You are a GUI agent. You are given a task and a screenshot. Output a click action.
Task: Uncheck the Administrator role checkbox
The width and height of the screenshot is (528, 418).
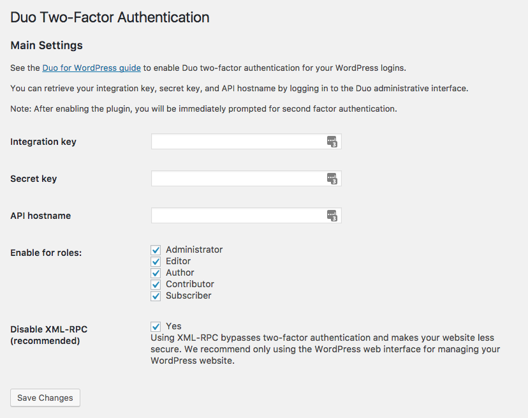(x=156, y=250)
